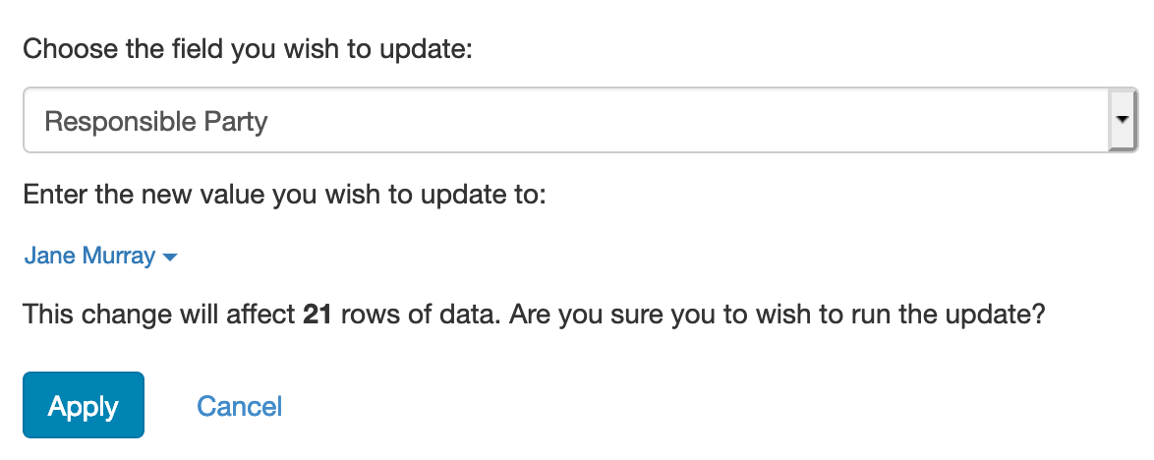Click the bold 21 row count
This screenshot has height=460, width=1154.
tap(317, 315)
